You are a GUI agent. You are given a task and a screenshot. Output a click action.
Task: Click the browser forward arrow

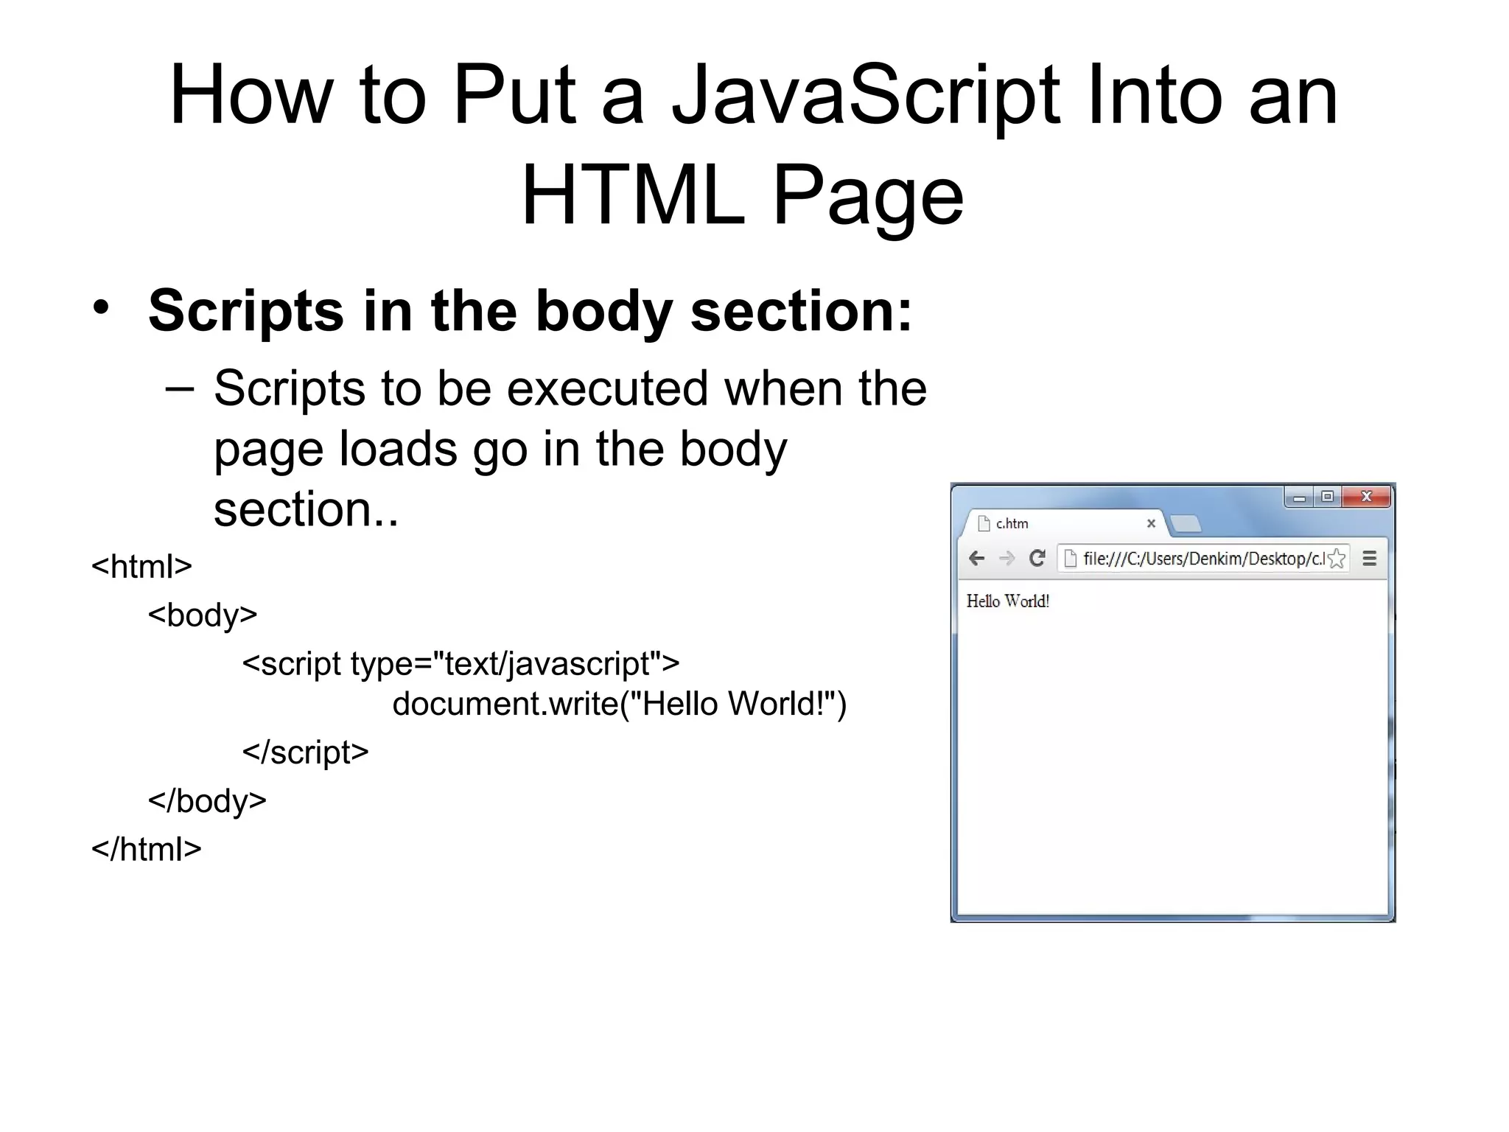[1006, 559]
